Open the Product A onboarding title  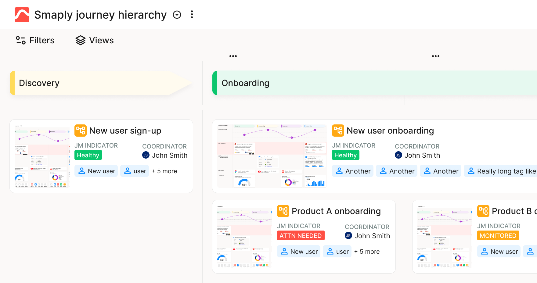pyautogui.click(x=336, y=211)
